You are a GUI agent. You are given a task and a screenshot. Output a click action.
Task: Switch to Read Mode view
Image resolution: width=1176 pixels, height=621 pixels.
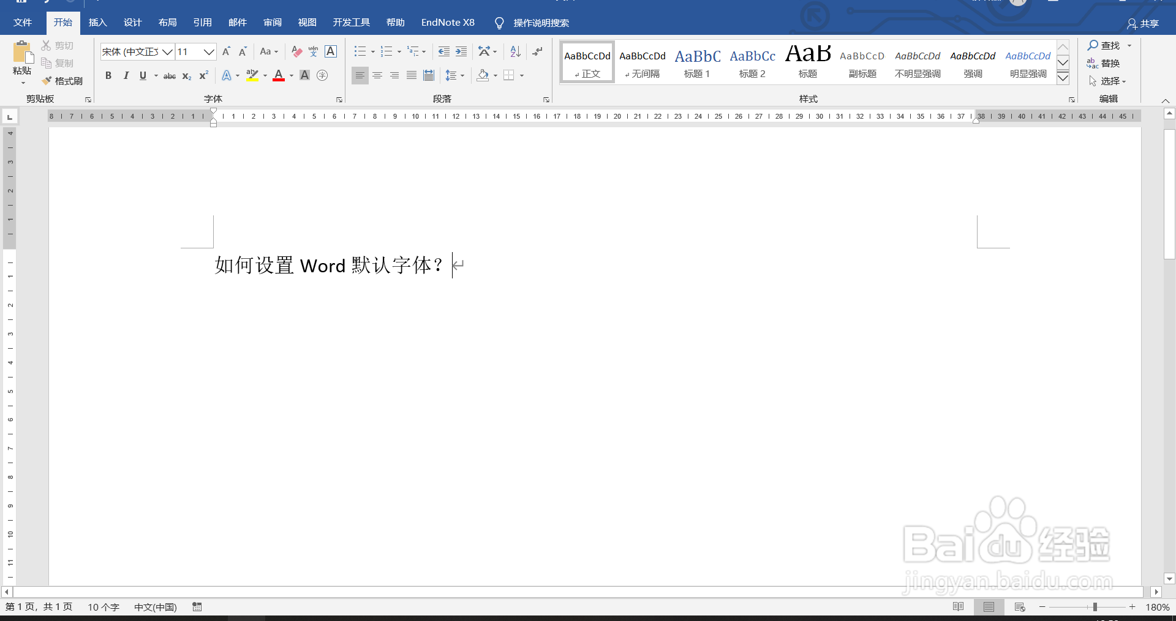tap(959, 607)
